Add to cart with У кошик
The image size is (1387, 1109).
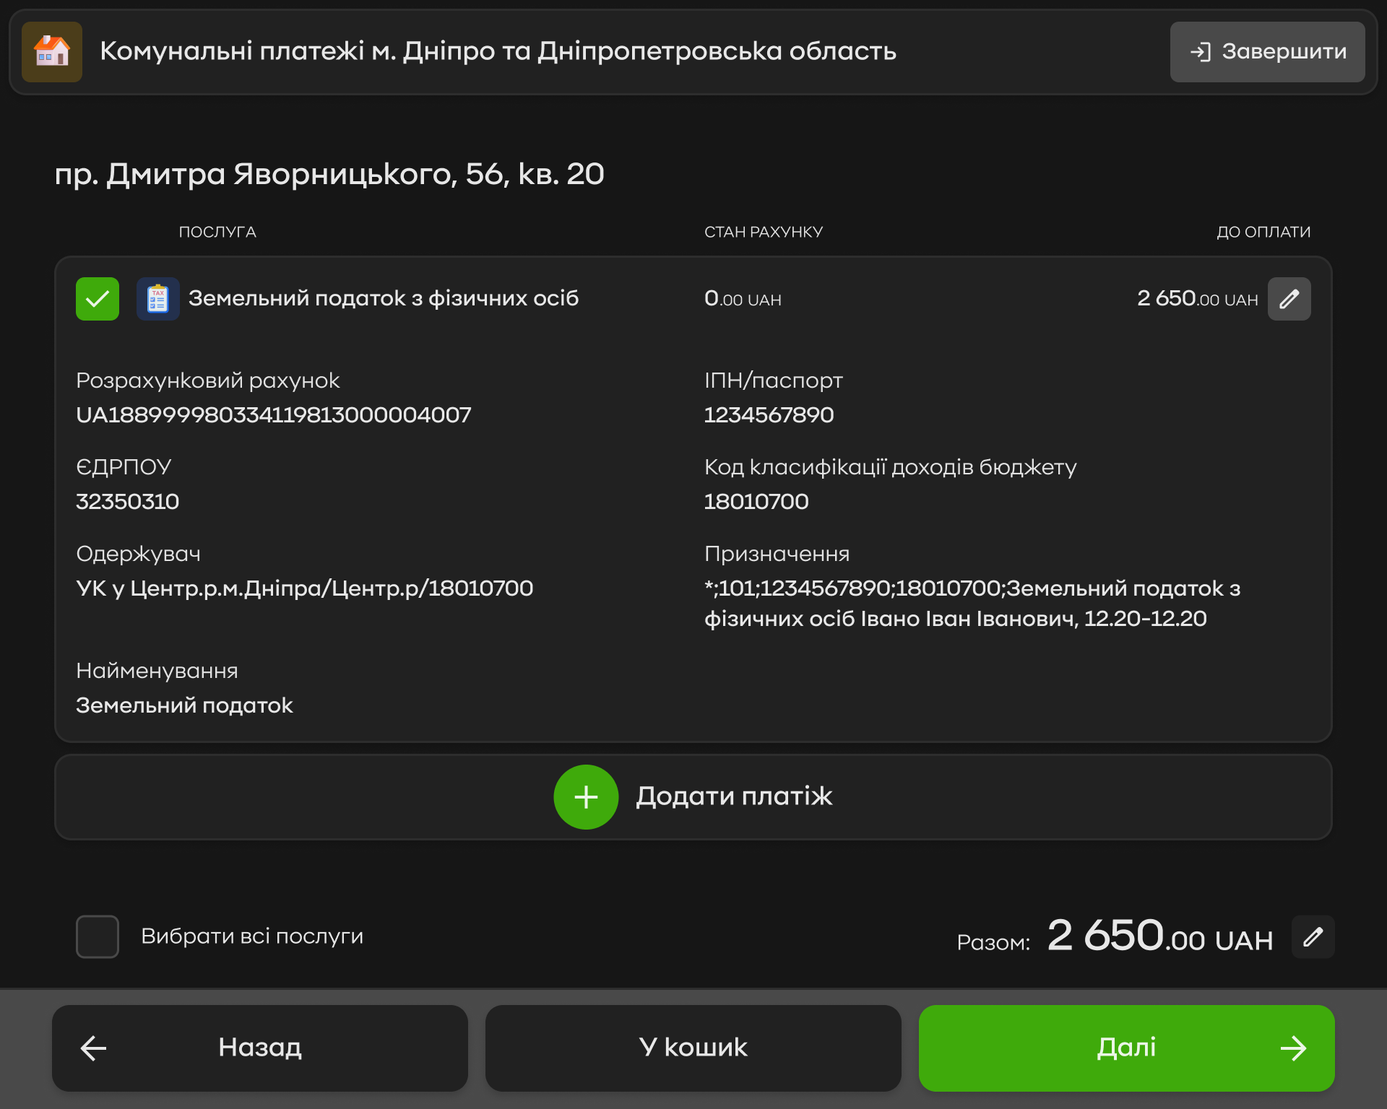pyautogui.click(x=693, y=1048)
